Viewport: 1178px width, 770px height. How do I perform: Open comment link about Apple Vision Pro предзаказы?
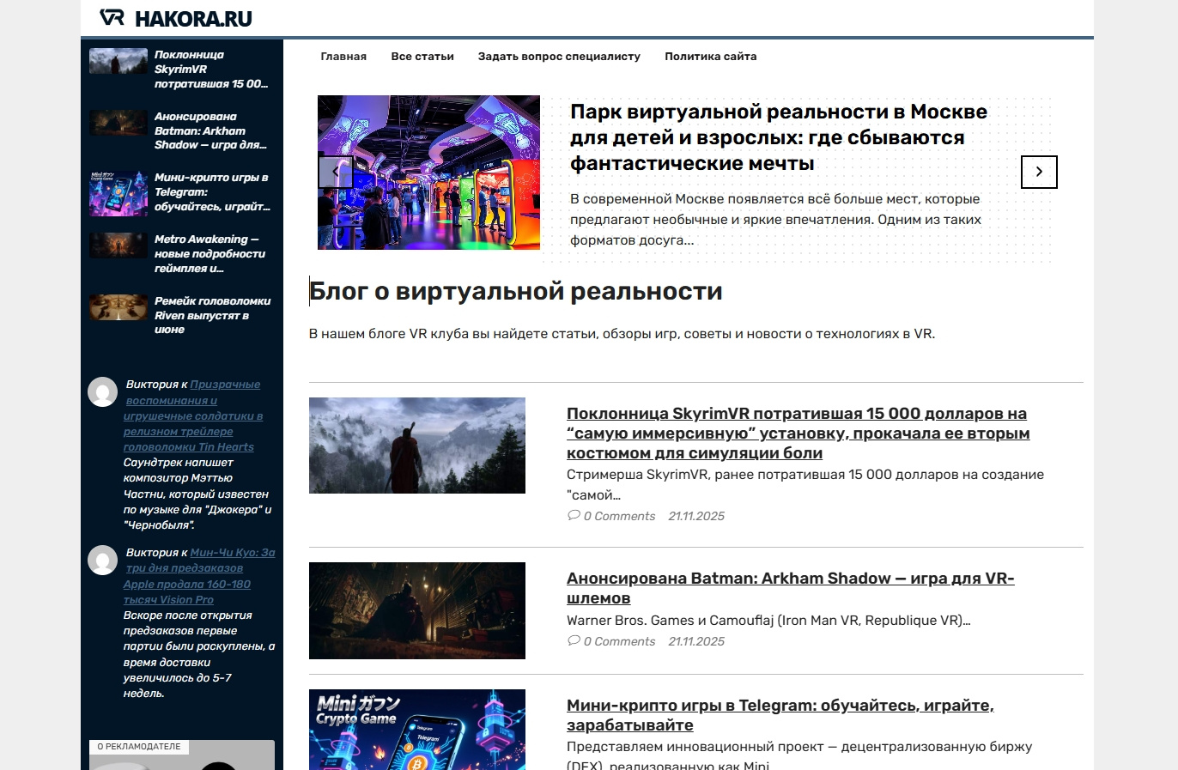pos(199,576)
